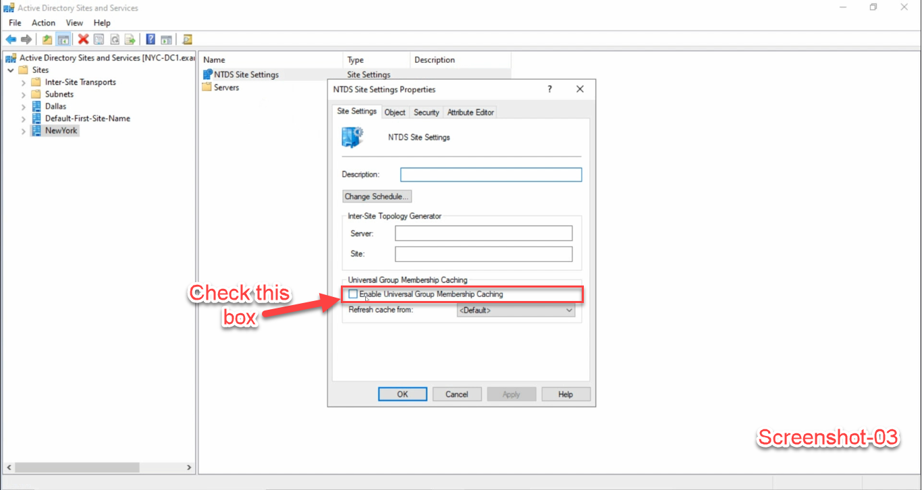Open Properties via the toolbar icon
Image resolution: width=922 pixels, height=490 pixels.
tap(99, 39)
